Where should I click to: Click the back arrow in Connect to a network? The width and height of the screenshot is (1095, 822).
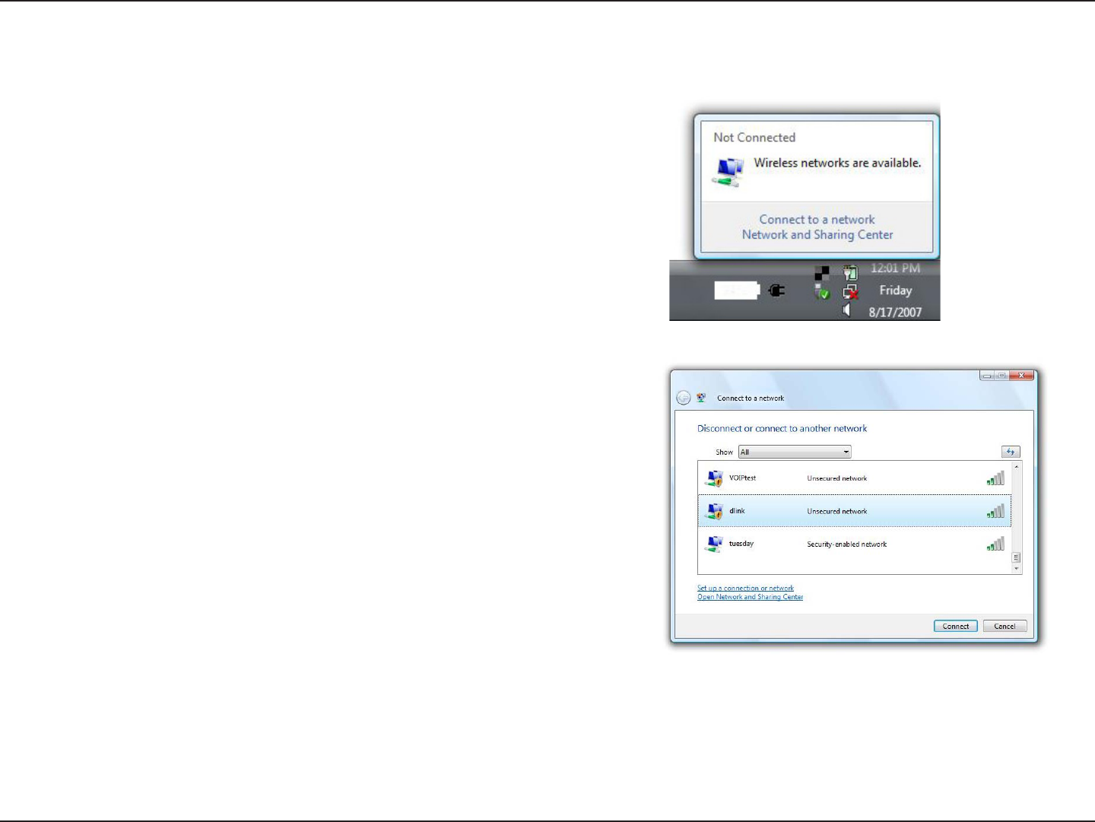click(x=684, y=398)
